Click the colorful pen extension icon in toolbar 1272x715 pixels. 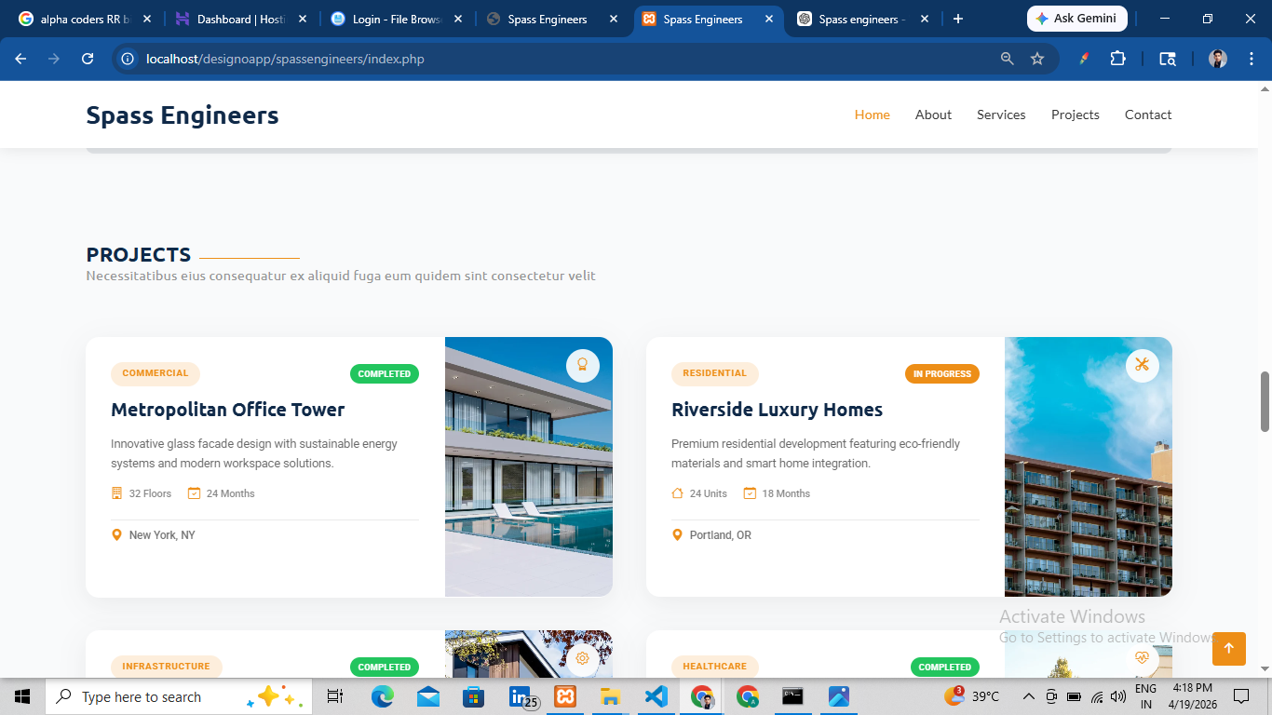pos(1084,59)
